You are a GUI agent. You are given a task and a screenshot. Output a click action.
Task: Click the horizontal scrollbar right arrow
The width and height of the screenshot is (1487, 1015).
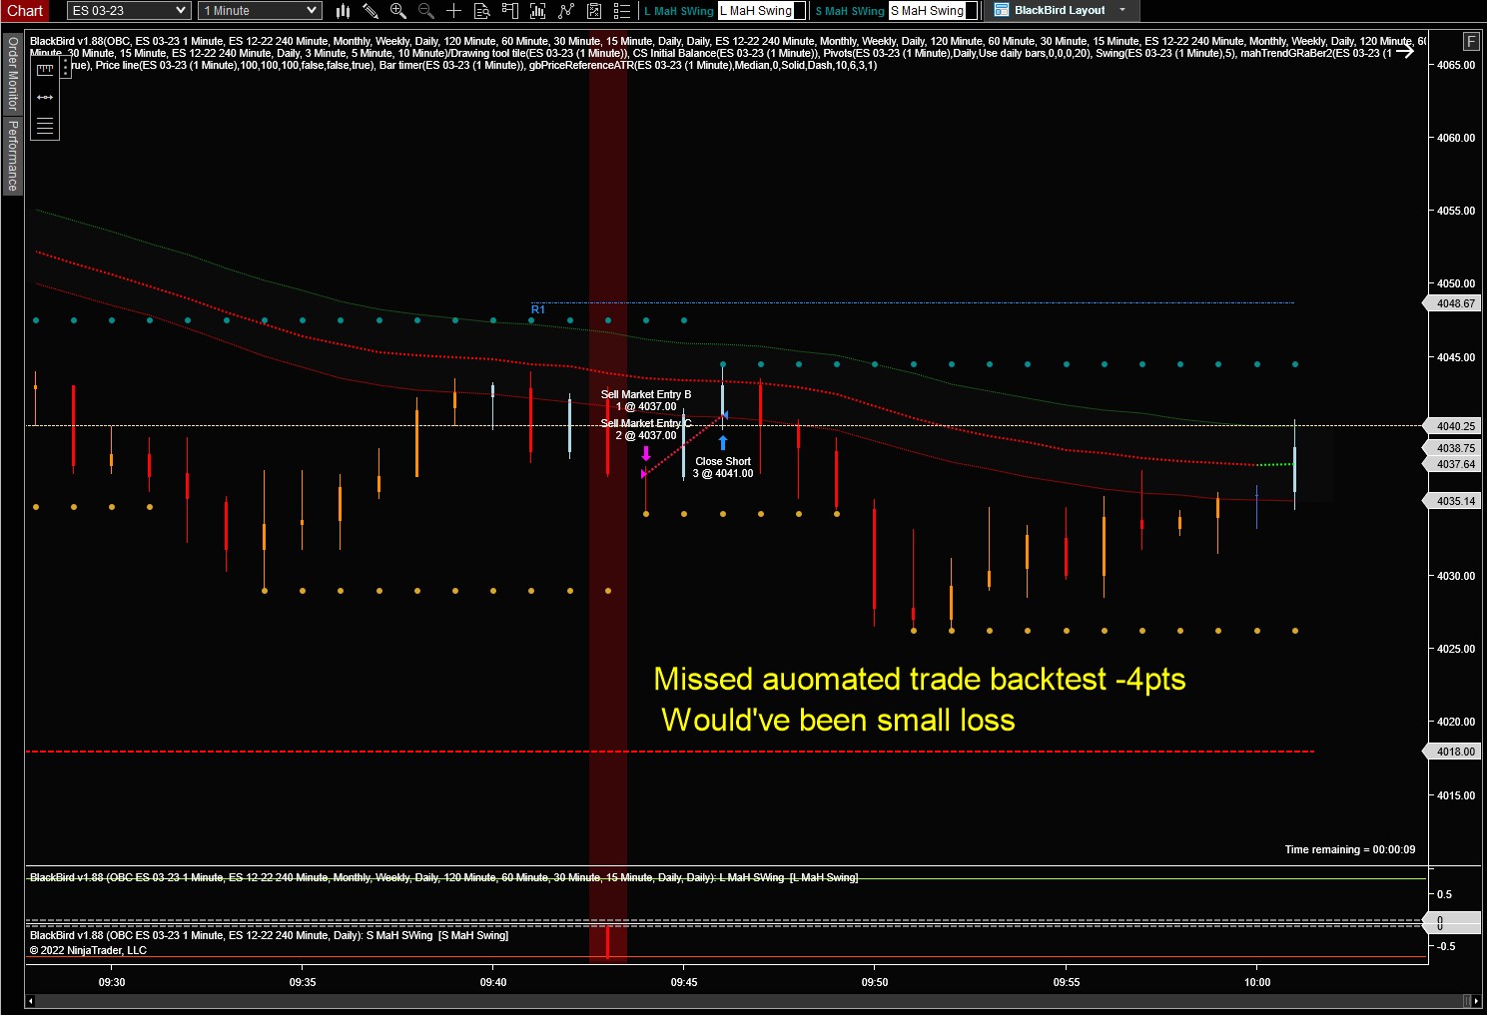pyautogui.click(x=1476, y=1001)
